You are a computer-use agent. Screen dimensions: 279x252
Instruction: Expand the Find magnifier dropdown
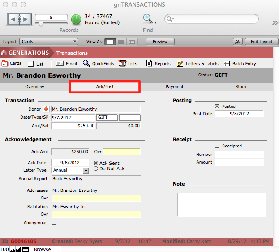click(x=149, y=19)
